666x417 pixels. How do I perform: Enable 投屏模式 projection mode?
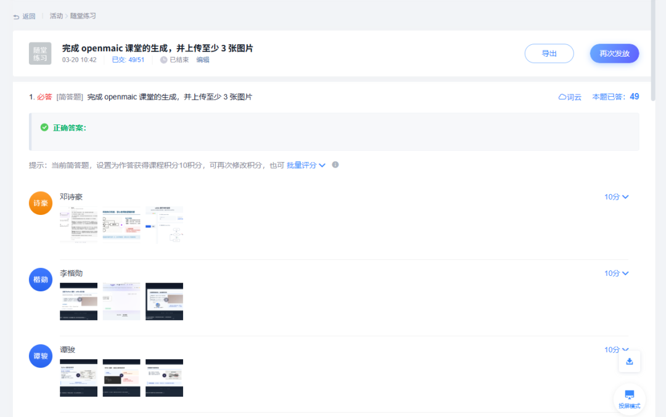629,398
